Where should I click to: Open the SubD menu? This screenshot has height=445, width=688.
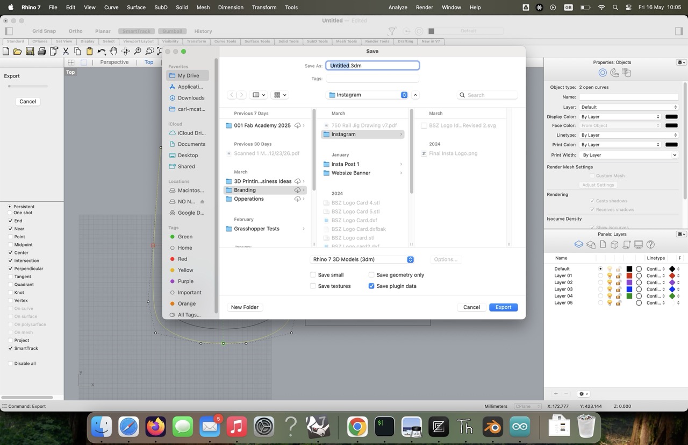[x=161, y=8]
